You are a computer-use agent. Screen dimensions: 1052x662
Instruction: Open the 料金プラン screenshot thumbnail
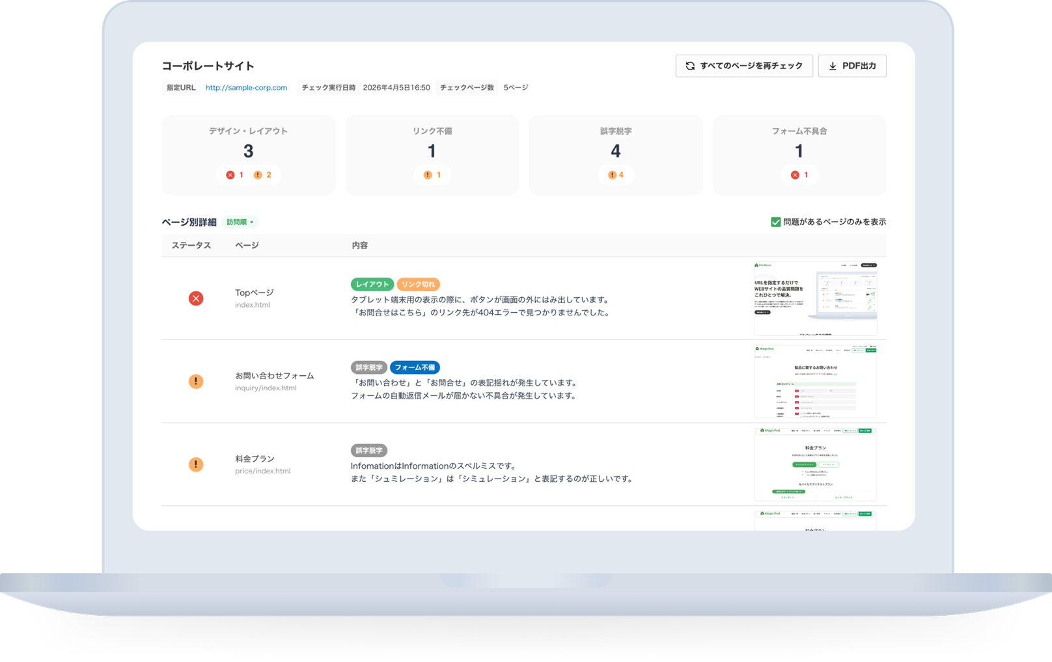pyautogui.click(x=816, y=464)
